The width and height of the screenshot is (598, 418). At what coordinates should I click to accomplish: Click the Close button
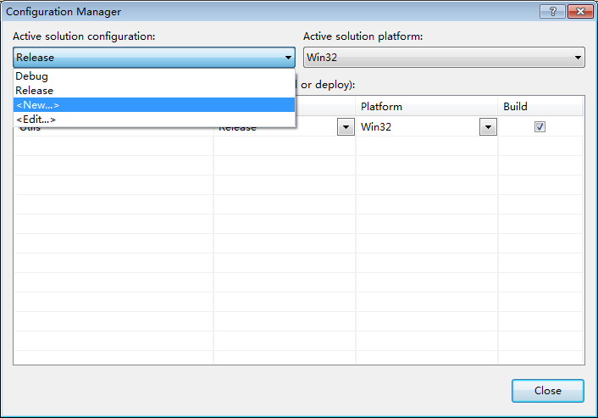(x=548, y=391)
